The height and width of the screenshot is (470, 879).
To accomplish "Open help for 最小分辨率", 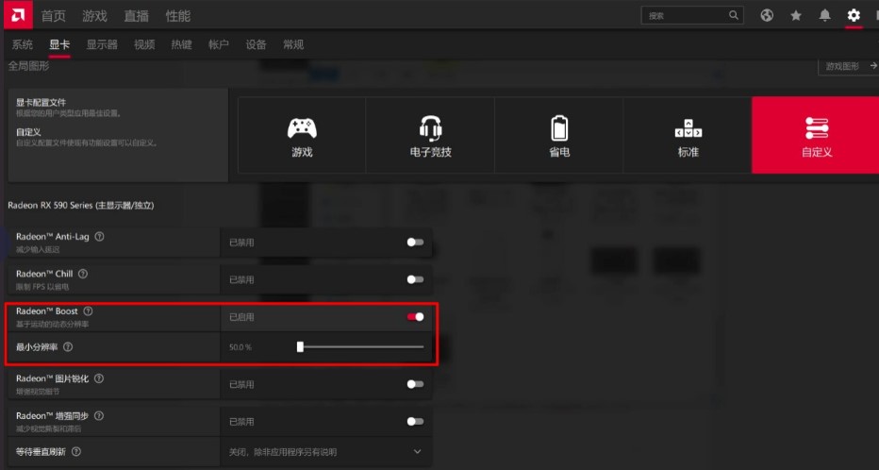I will pos(68,347).
